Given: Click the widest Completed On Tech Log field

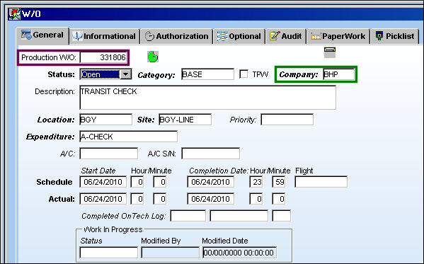Looking at the screenshot, I should click(x=239, y=216).
